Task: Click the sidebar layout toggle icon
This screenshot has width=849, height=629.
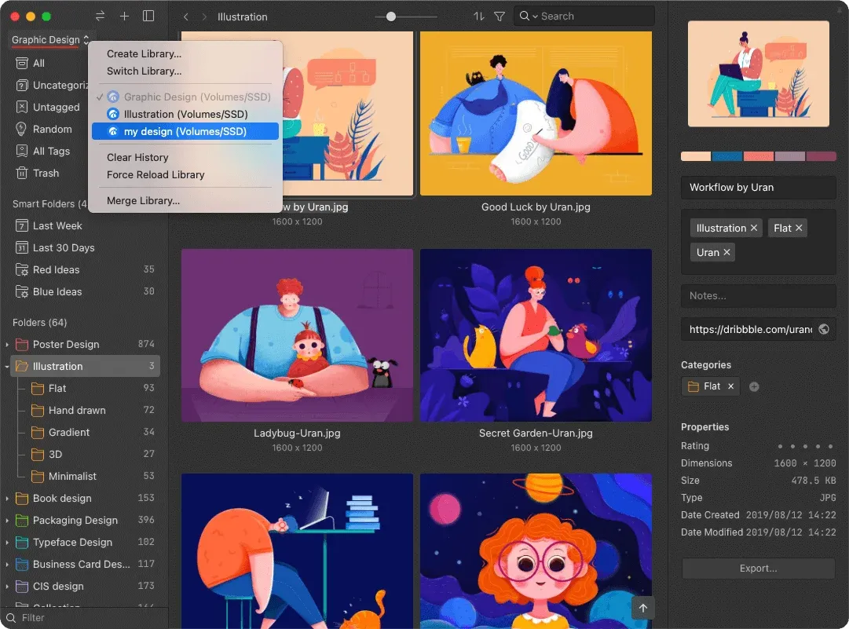Action: coord(148,16)
